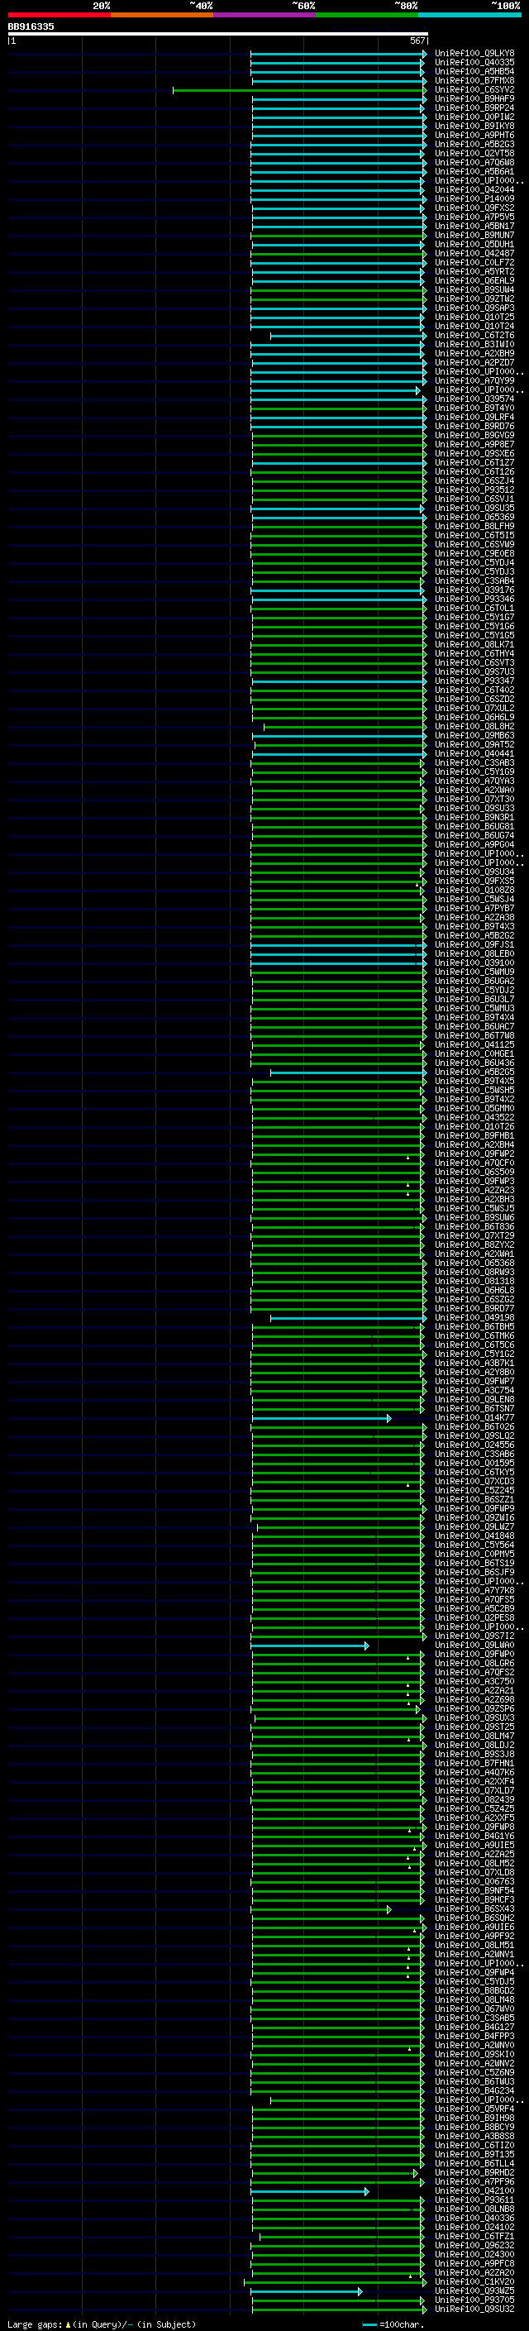Select UniRef100_Q9LEN8 label
The height and width of the screenshot is (2331, 529).
click(x=474, y=1399)
